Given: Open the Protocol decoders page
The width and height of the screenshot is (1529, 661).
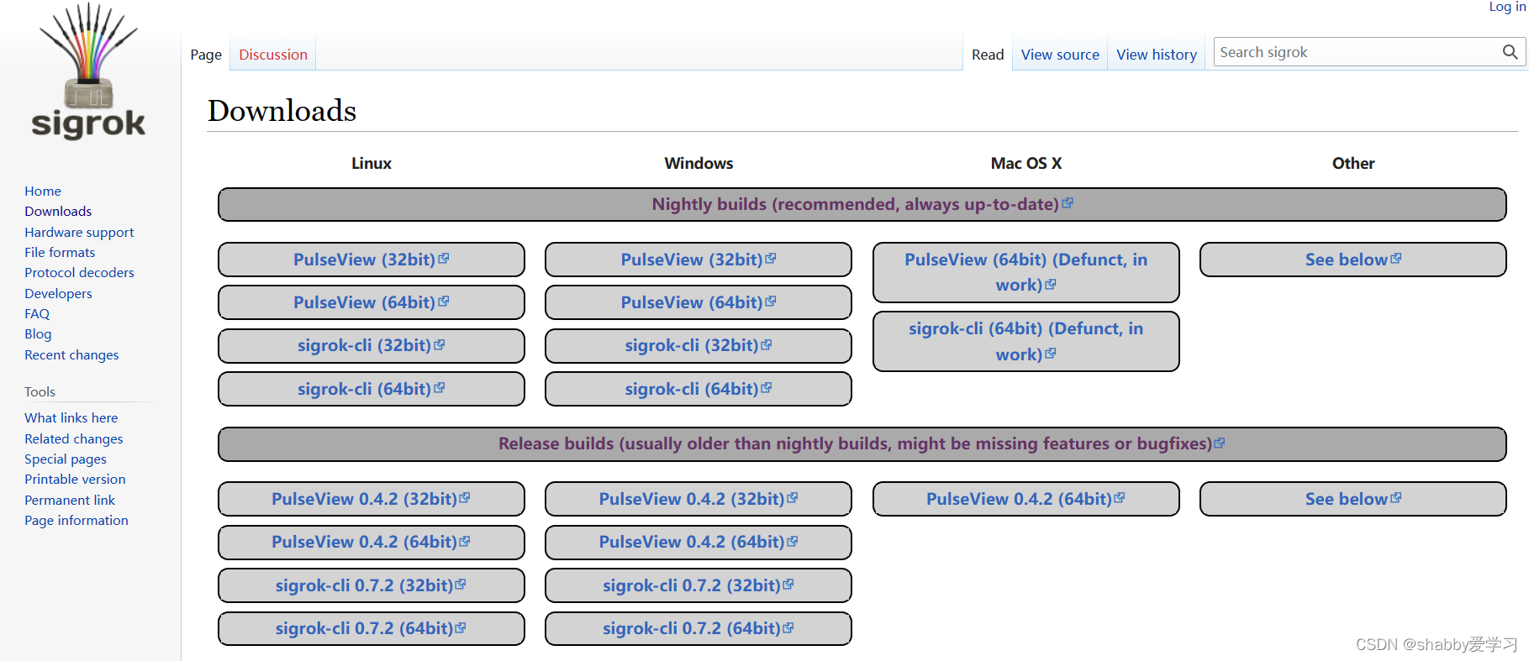Looking at the screenshot, I should (x=79, y=273).
